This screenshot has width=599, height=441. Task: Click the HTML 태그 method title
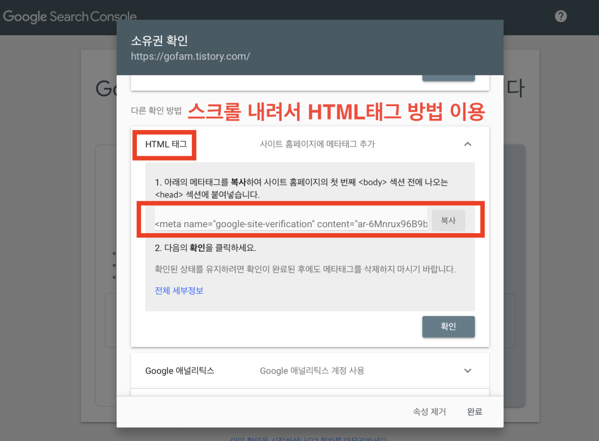[166, 144]
